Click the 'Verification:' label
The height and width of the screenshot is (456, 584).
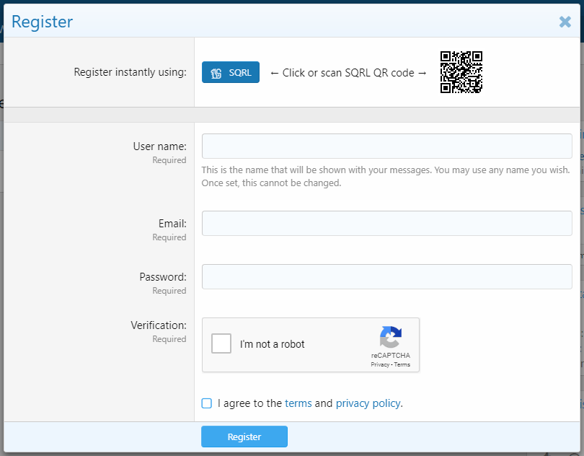(x=159, y=325)
